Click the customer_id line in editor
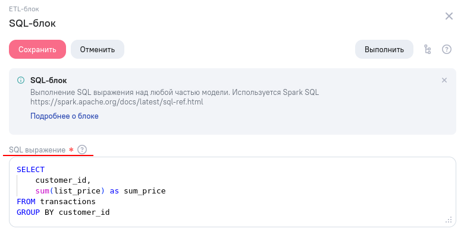The width and height of the screenshot is (464, 235). 63,180
